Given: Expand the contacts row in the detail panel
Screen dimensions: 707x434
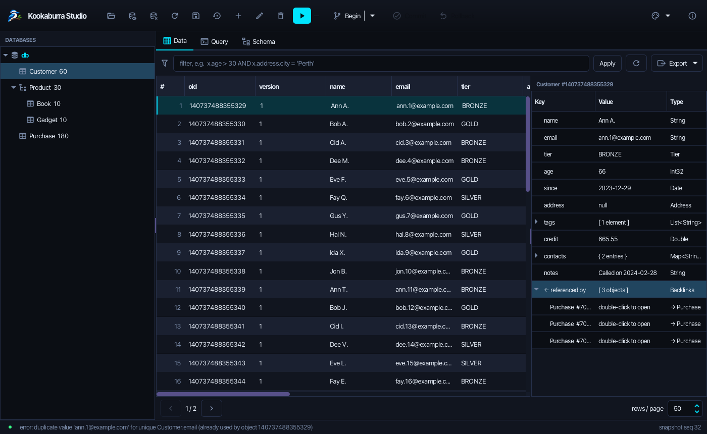Looking at the screenshot, I should tap(536, 255).
